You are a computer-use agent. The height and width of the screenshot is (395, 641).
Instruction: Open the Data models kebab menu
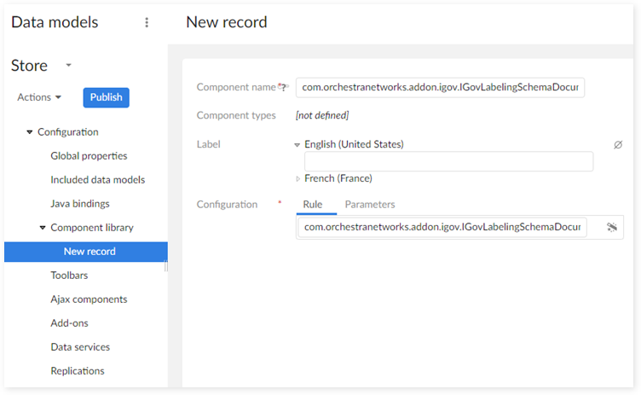[x=147, y=23]
